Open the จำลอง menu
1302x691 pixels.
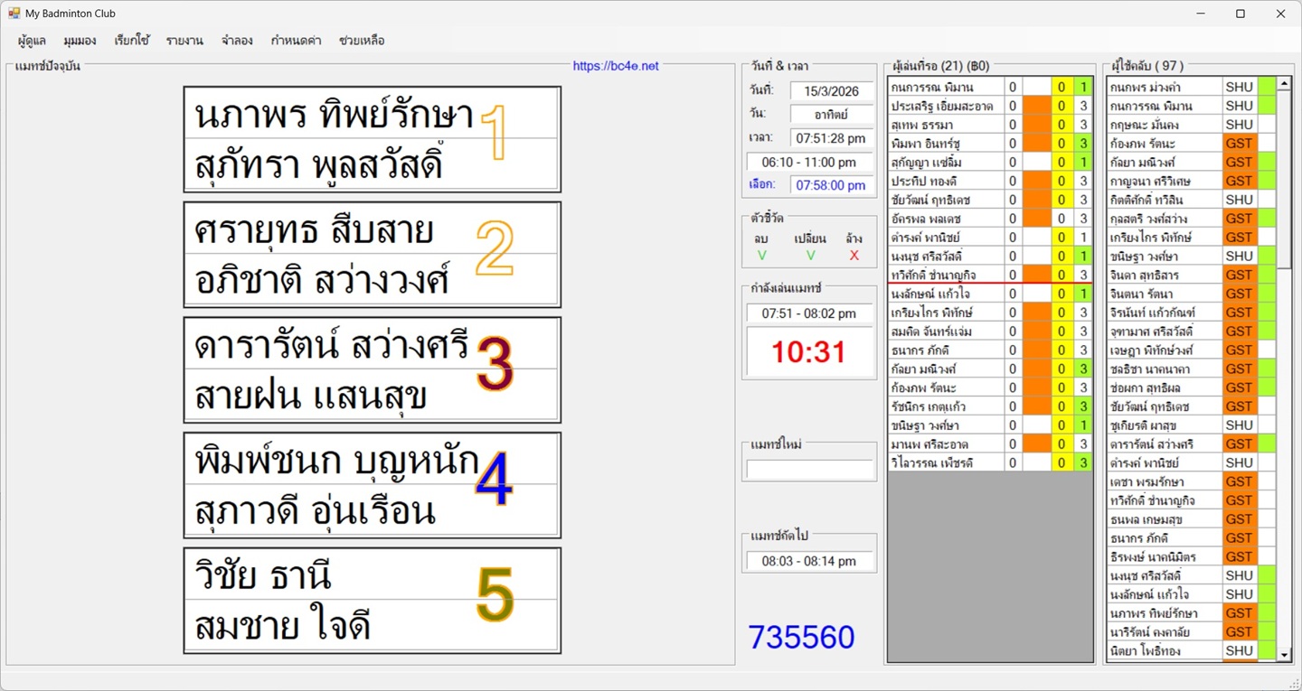click(237, 41)
